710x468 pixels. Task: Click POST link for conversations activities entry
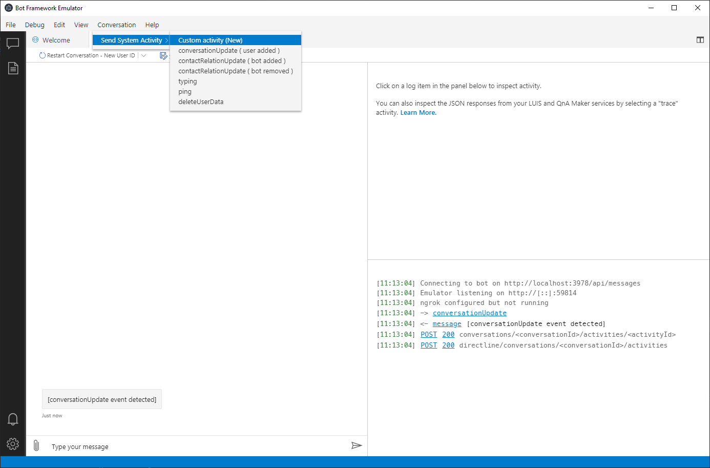(x=429, y=334)
